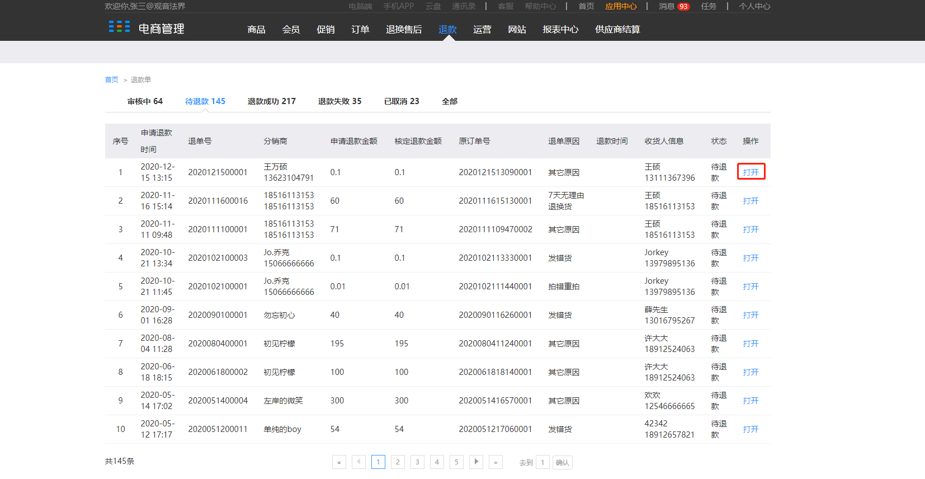Image resolution: width=925 pixels, height=479 pixels.
Task: Open refund 2020051200011 via 打开
Action: tap(751, 429)
